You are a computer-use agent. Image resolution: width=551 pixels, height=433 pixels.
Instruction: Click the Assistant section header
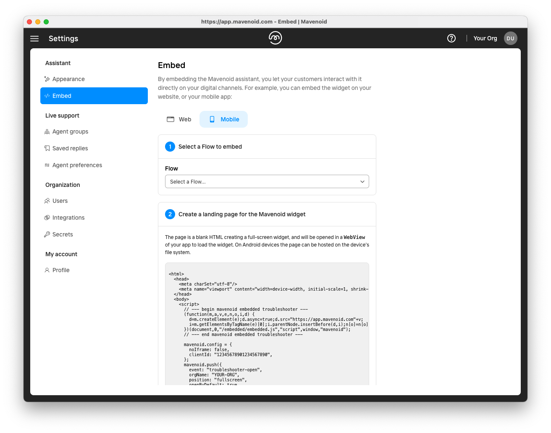pyautogui.click(x=58, y=63)
